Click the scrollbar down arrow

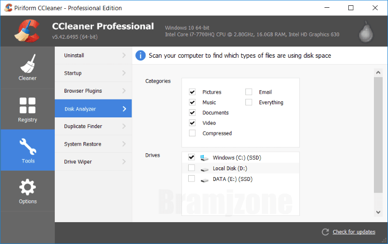coord(378,212)
